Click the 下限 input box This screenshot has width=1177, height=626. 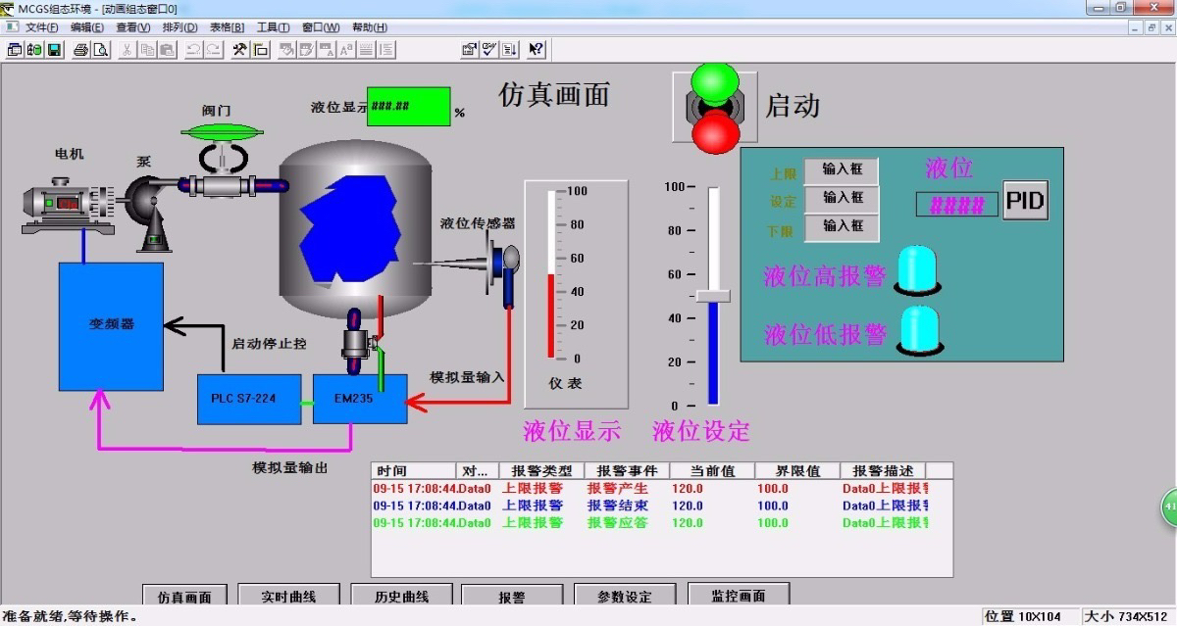[x=842, y=227]
